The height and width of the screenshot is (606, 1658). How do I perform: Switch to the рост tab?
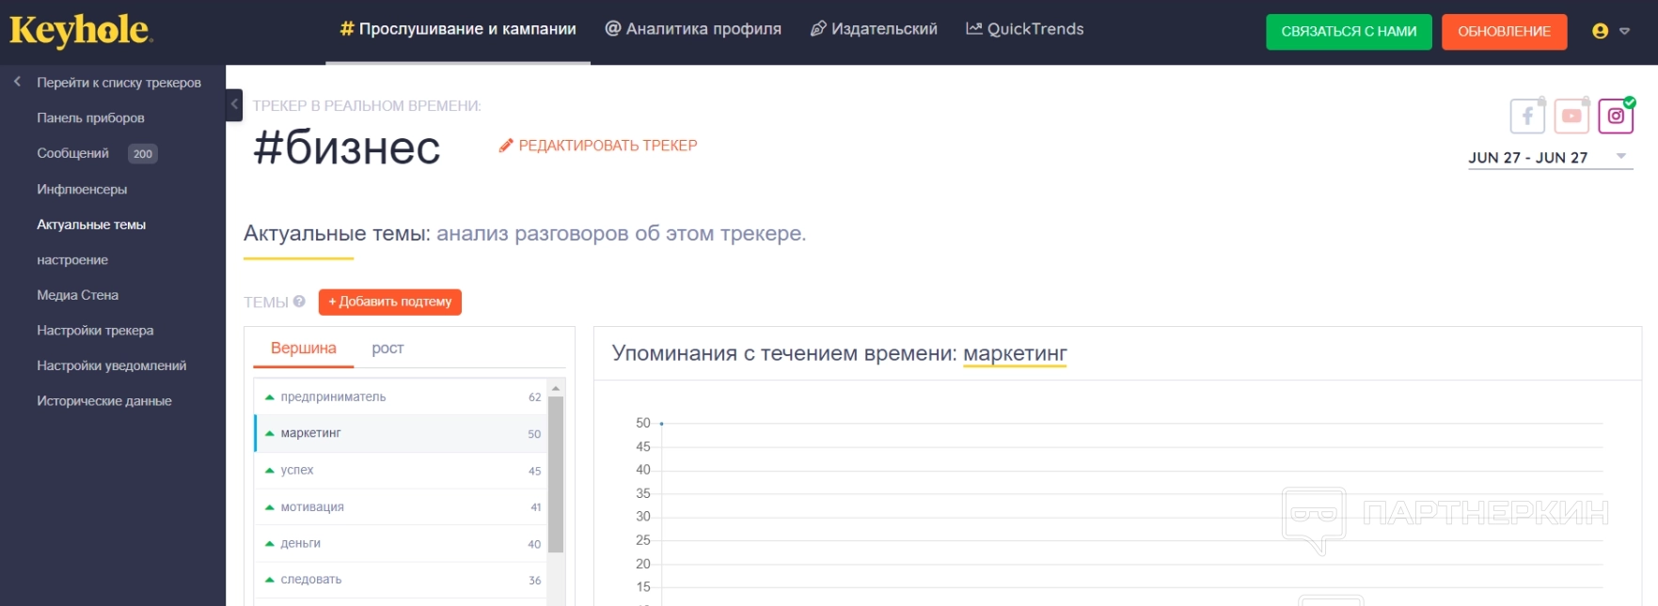click(x=387, y=349)
